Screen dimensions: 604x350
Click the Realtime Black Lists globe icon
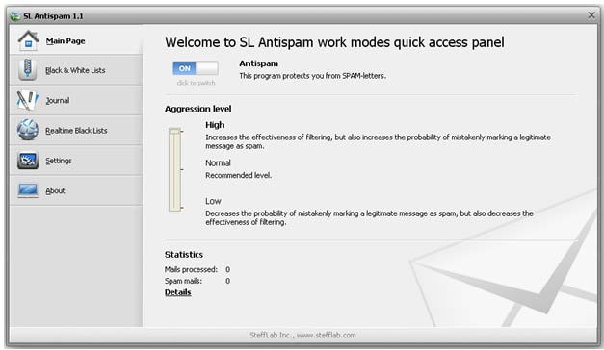[27, 130]
